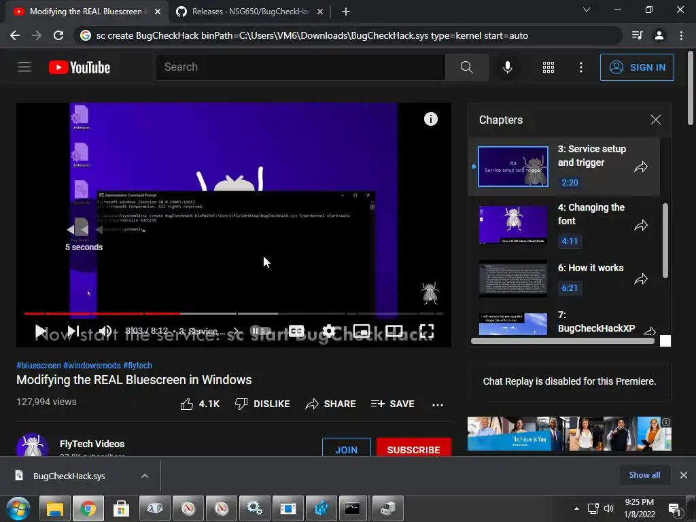Select the Modifying the REAL Bluescreen tab

(86, 12)
